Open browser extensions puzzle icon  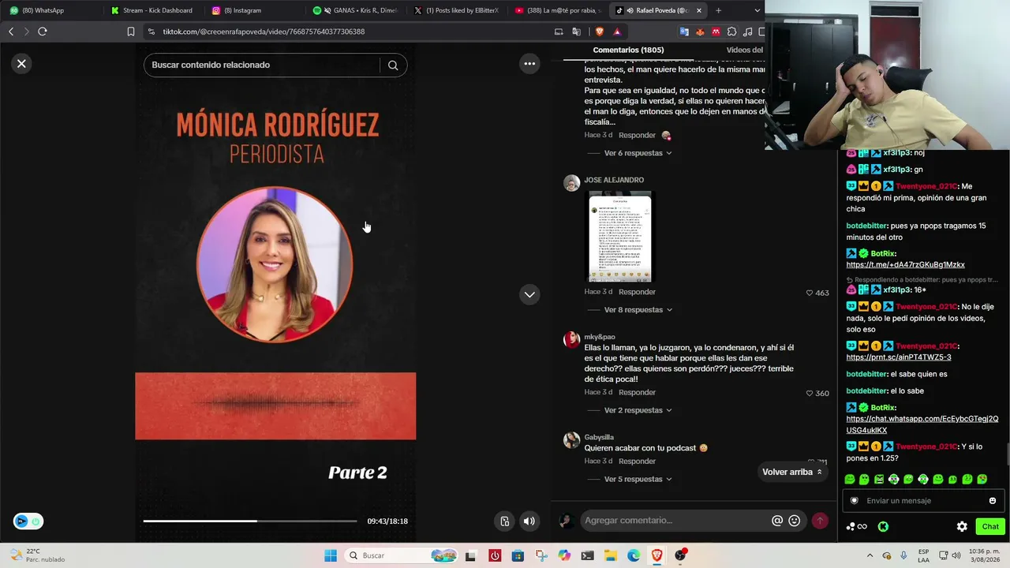pos(731,32)
